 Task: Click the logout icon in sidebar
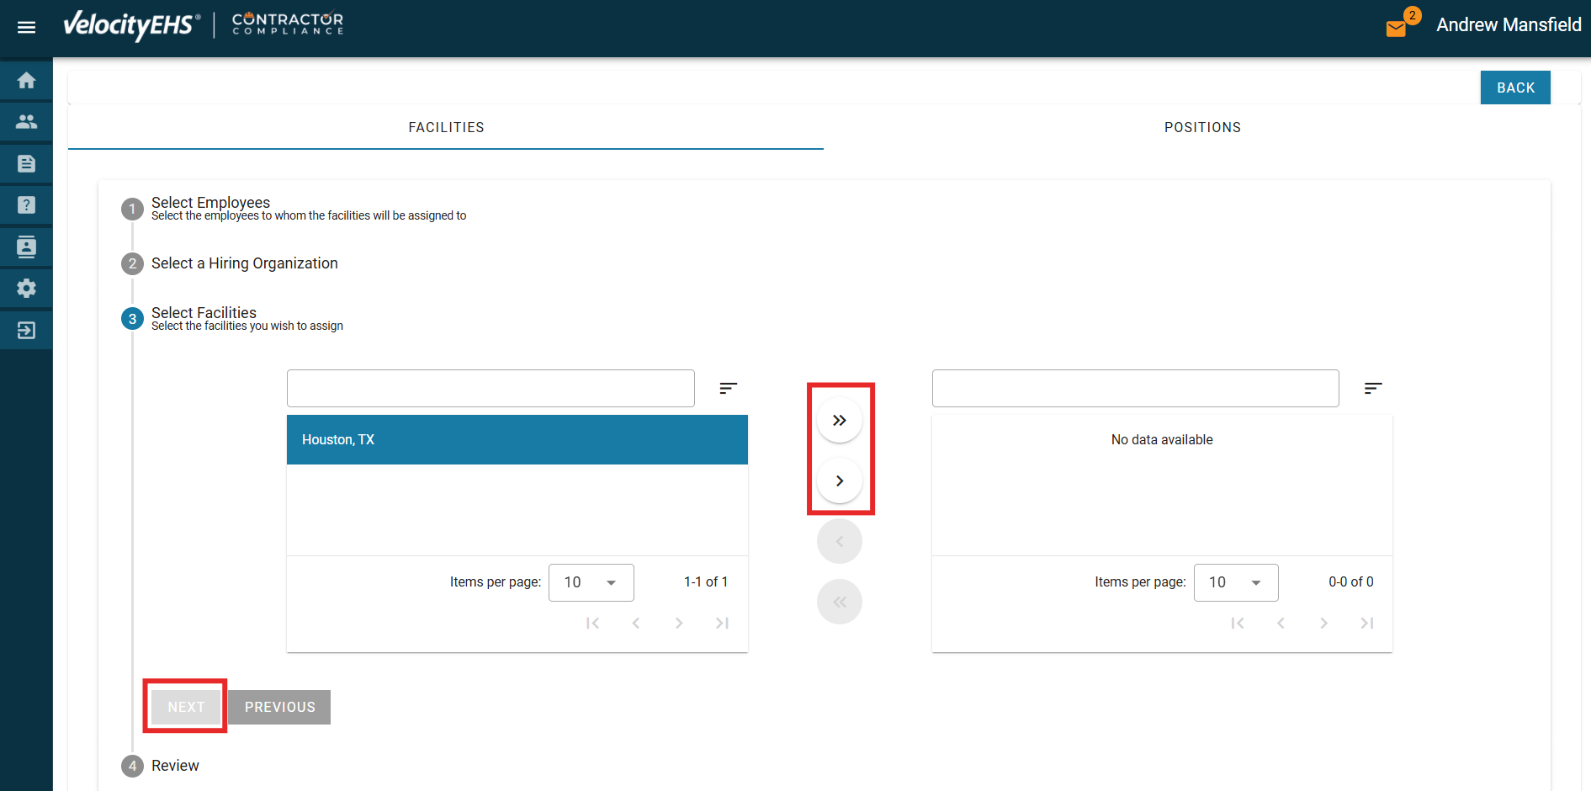tap(26, 330)
